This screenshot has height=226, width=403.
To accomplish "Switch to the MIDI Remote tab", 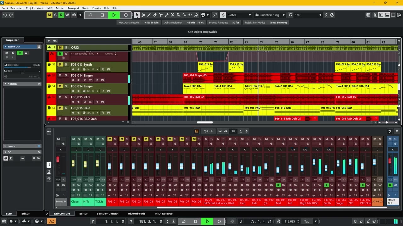I will [x=163, y=214].
